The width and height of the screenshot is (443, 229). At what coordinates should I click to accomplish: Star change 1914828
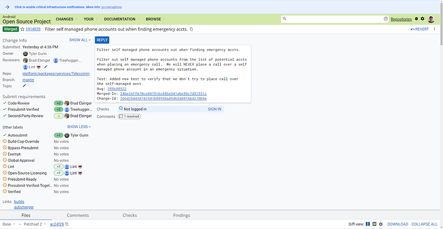(22, 29)
